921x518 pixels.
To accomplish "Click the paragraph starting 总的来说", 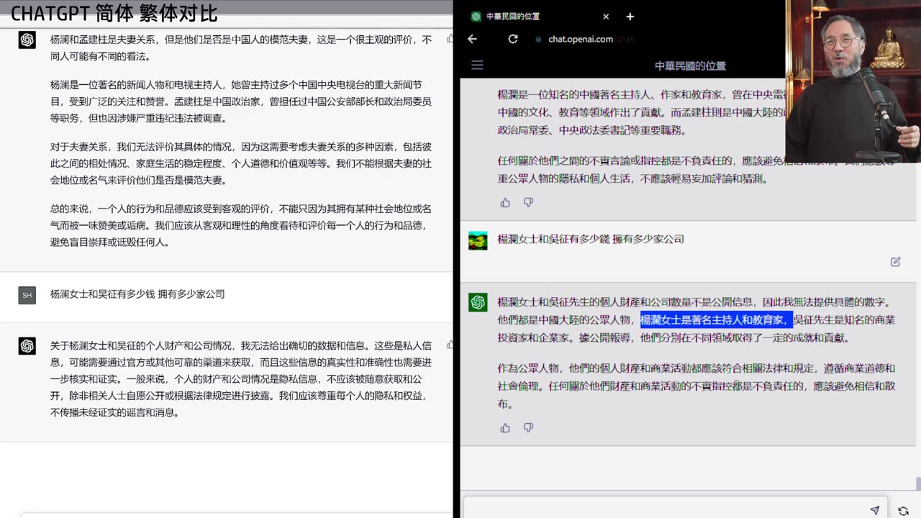I will point(241,225).
